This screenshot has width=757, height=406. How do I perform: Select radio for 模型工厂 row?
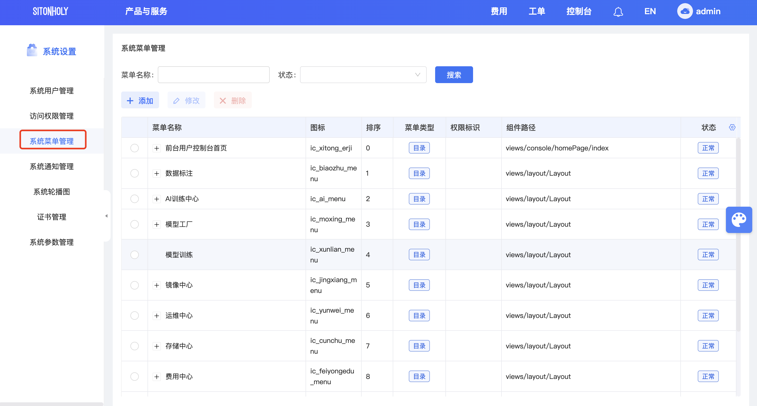click(135, 224)
